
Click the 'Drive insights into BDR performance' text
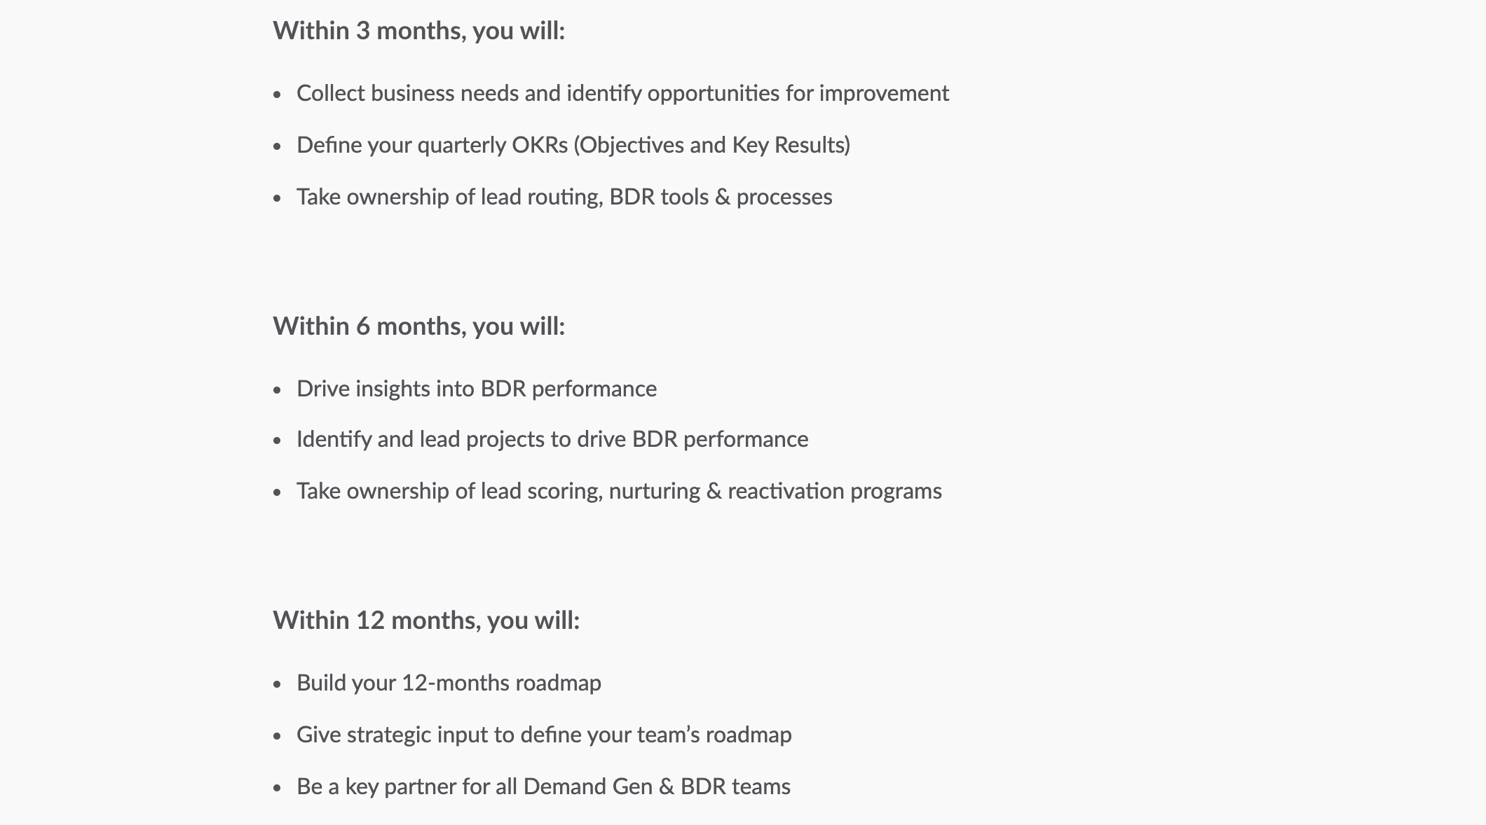point(477,389)
